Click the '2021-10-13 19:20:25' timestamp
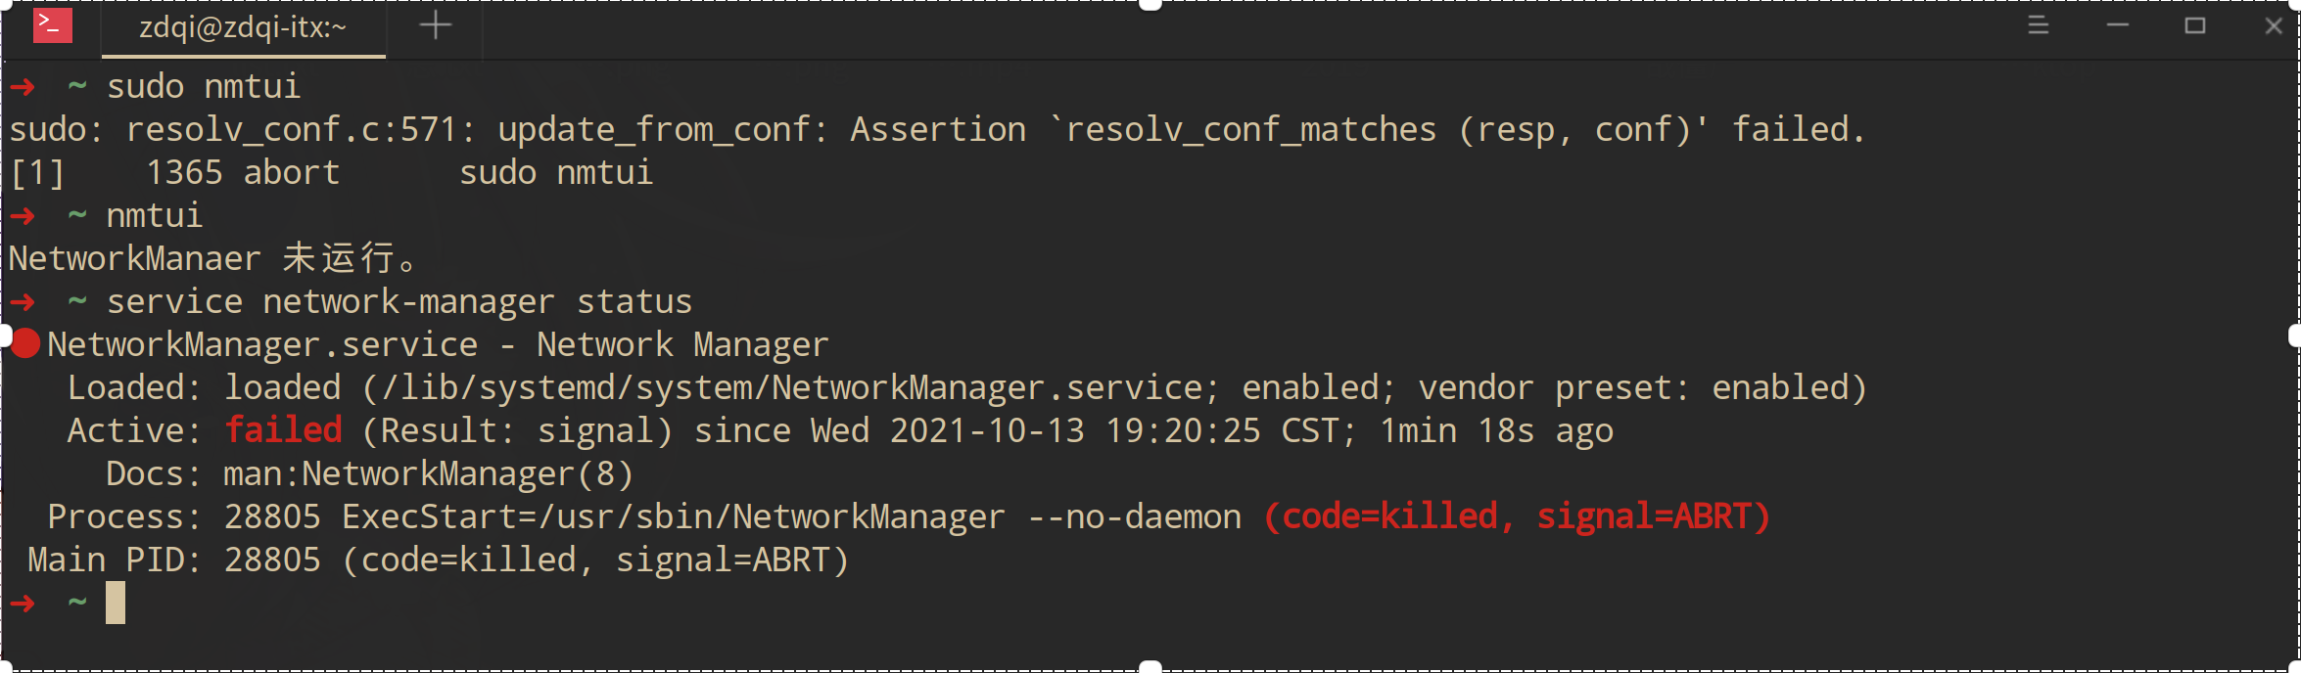This screenshot has width=2301, height=673. coord(1074,431)
